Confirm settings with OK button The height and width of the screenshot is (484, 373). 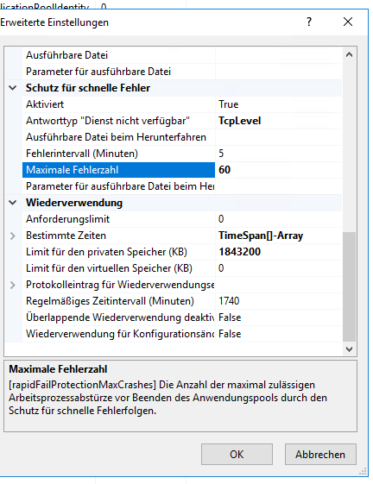tap(237, 454)
